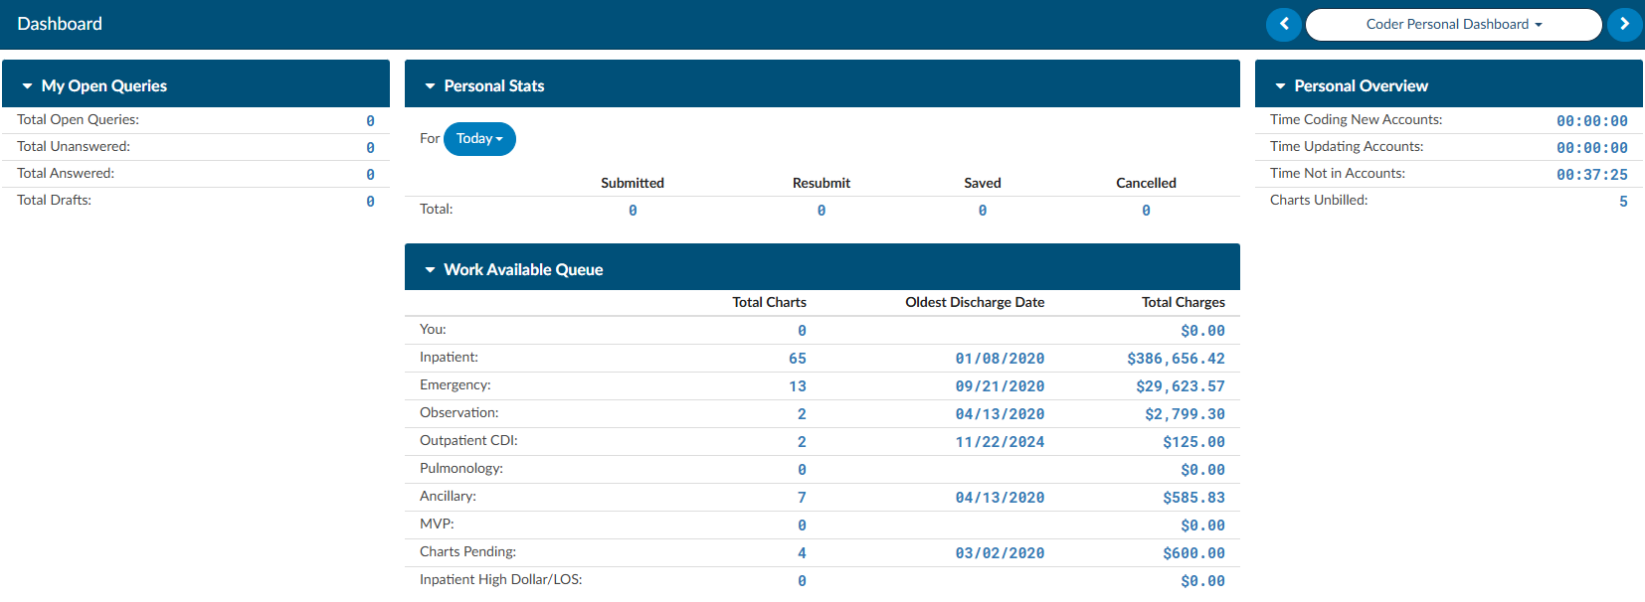
Task: Click the Pulmonology total charts 0
Action: [802, 469]
